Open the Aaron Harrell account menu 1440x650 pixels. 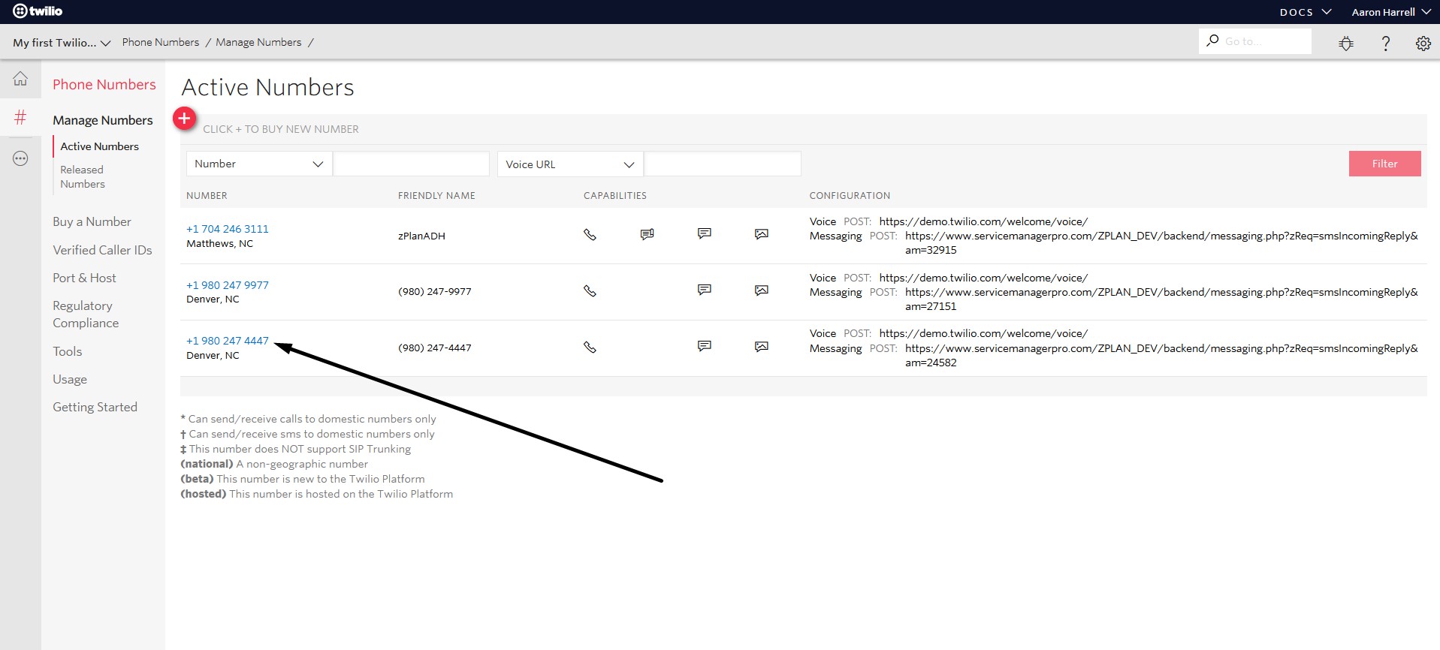pyautogui.click(x=1390, y=12)
